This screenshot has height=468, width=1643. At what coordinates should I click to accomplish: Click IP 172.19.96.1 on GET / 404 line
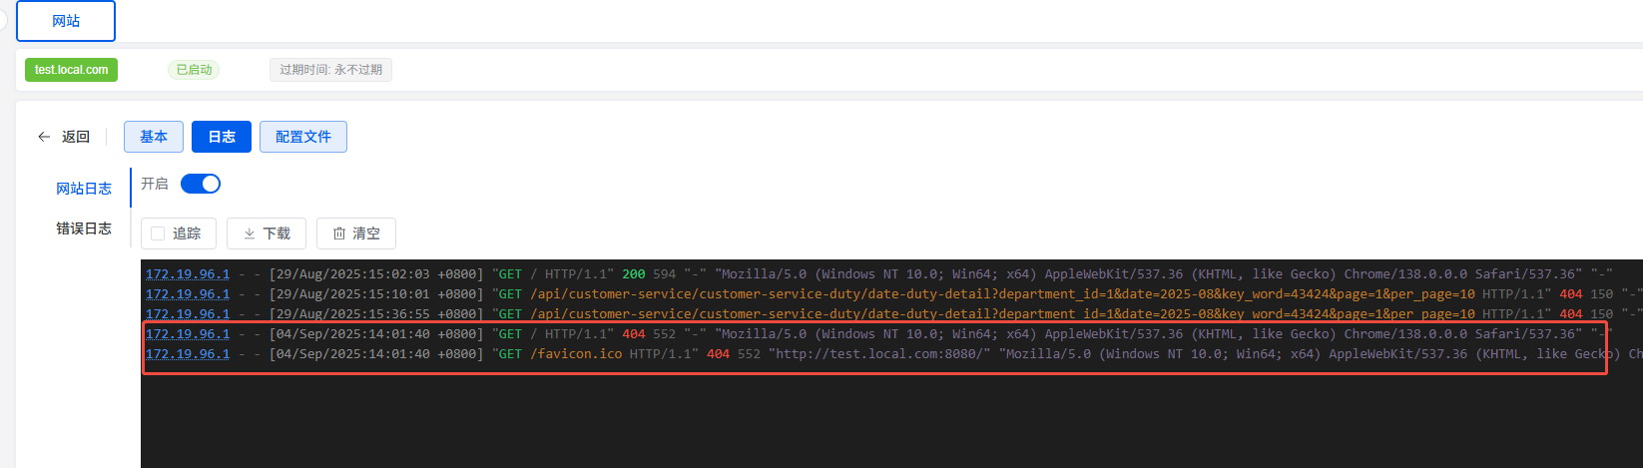188,334
